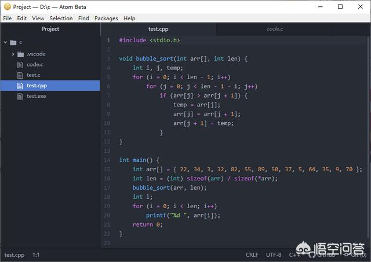Close the Atom window
The image size is (371, 262).
pos(361,6)
